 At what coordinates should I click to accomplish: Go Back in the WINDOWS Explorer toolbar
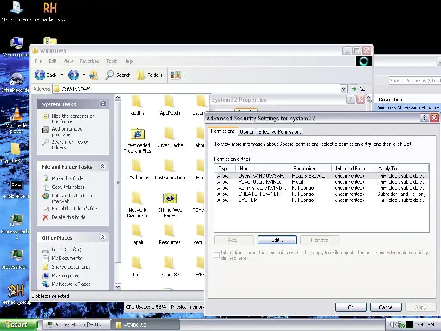(46, 75)
